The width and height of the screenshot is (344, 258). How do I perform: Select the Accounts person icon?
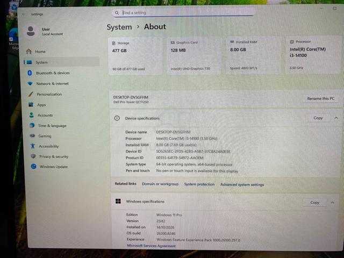(x=32, y=115)
